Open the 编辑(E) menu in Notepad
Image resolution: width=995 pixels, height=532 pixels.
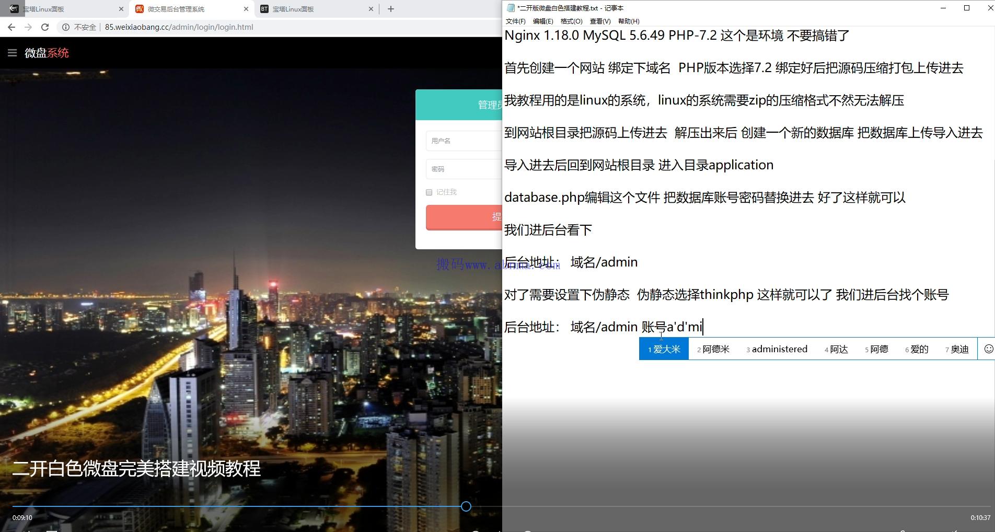(x=542, y=21)
